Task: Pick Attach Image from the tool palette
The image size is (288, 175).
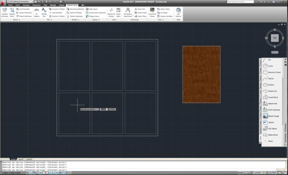Action: pos(271,116)
